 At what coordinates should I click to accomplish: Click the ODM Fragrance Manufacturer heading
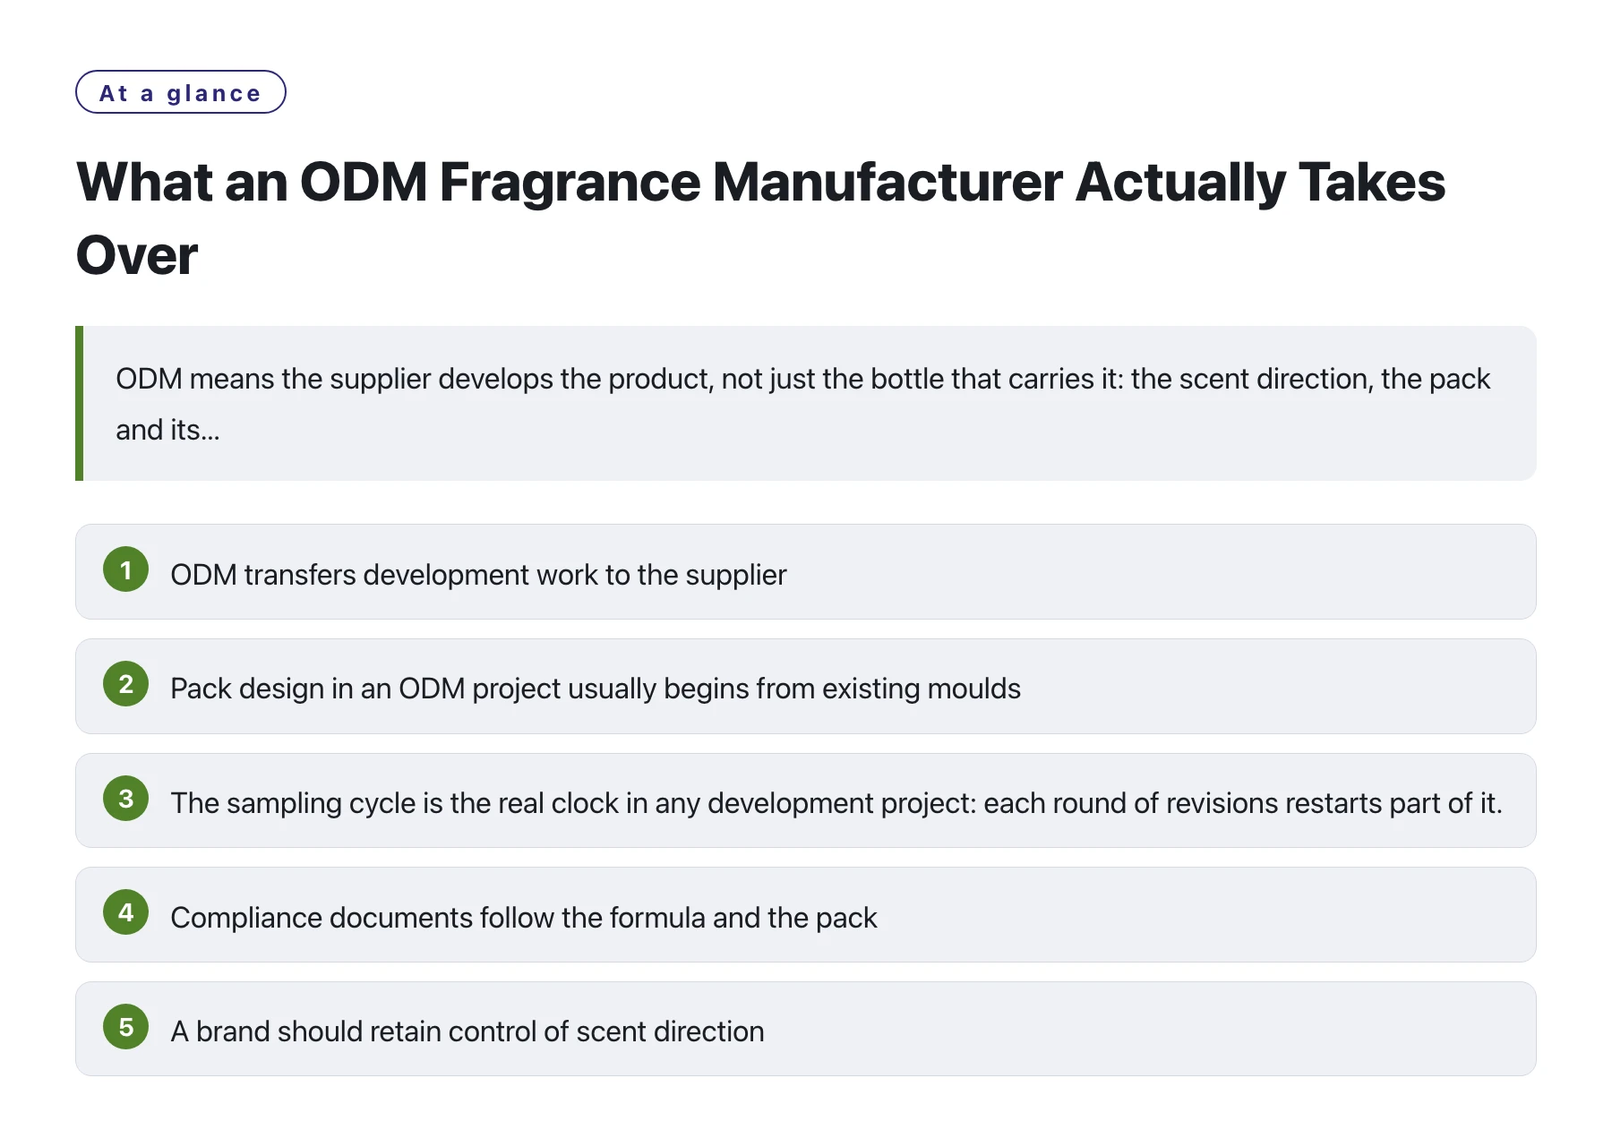(x=760, y=218)
